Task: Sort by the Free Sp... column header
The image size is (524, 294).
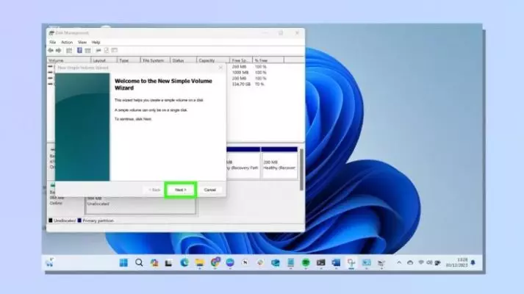Action: click(241, 60)
